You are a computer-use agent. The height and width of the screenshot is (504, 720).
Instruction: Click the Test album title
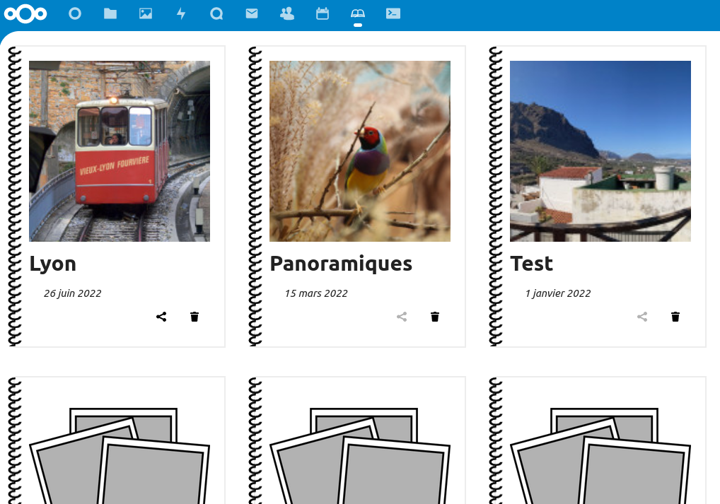pos(531,264)
